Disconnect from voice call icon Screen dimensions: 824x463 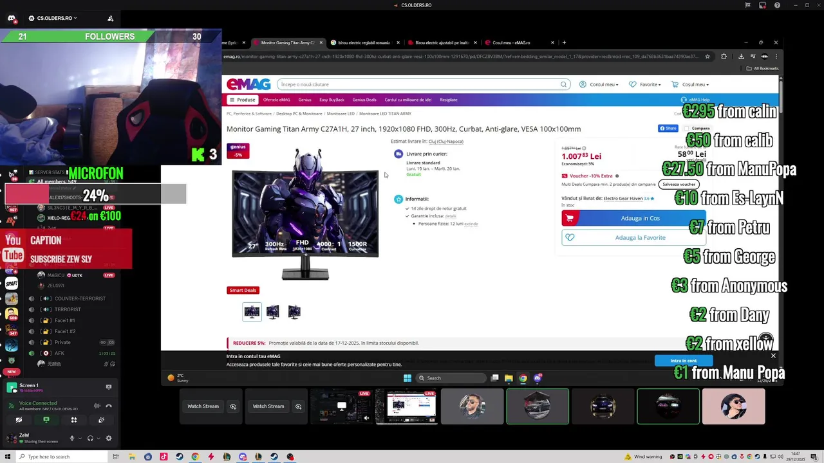coord(109,406)
